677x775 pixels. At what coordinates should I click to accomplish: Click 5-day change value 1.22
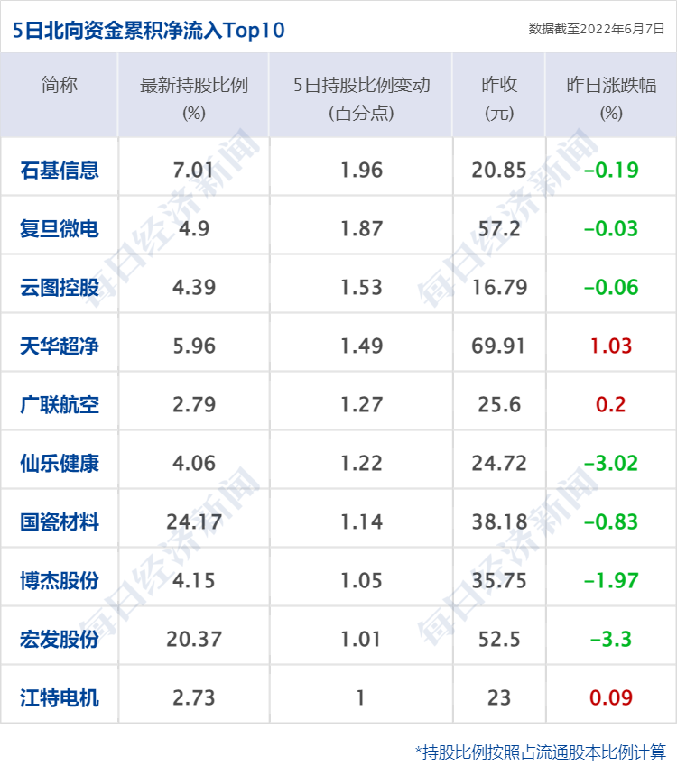[x=361, y=463]
